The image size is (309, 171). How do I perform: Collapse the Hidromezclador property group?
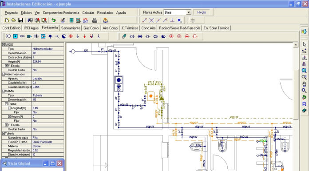[4, 74]
